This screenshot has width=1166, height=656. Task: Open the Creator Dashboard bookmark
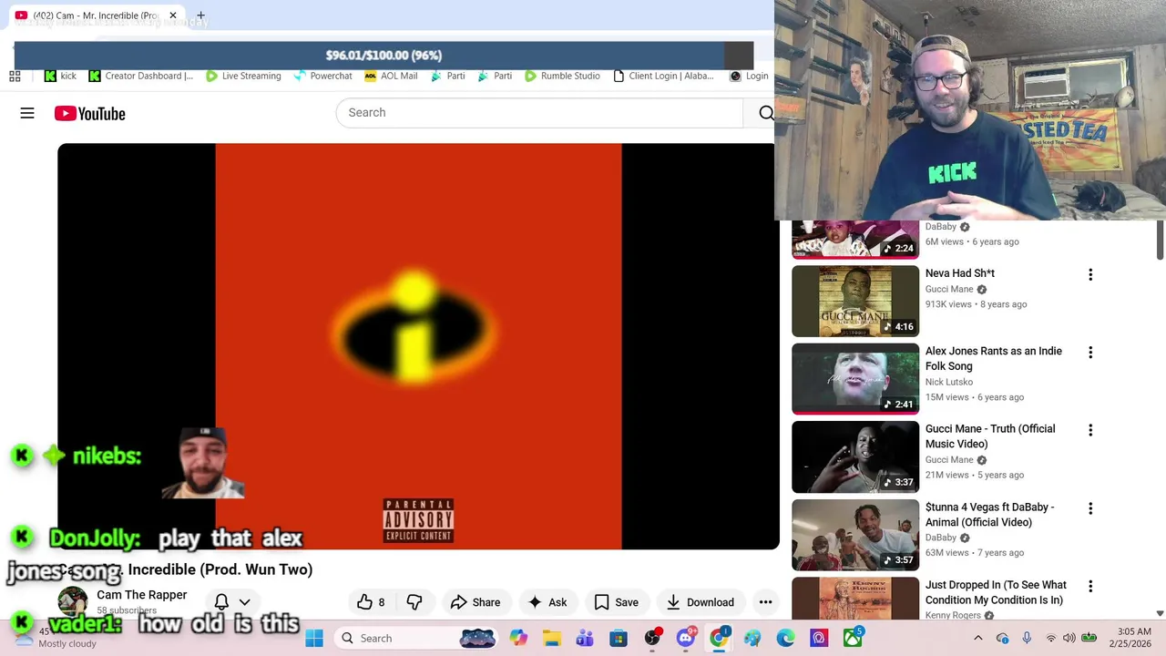(140, 77)
